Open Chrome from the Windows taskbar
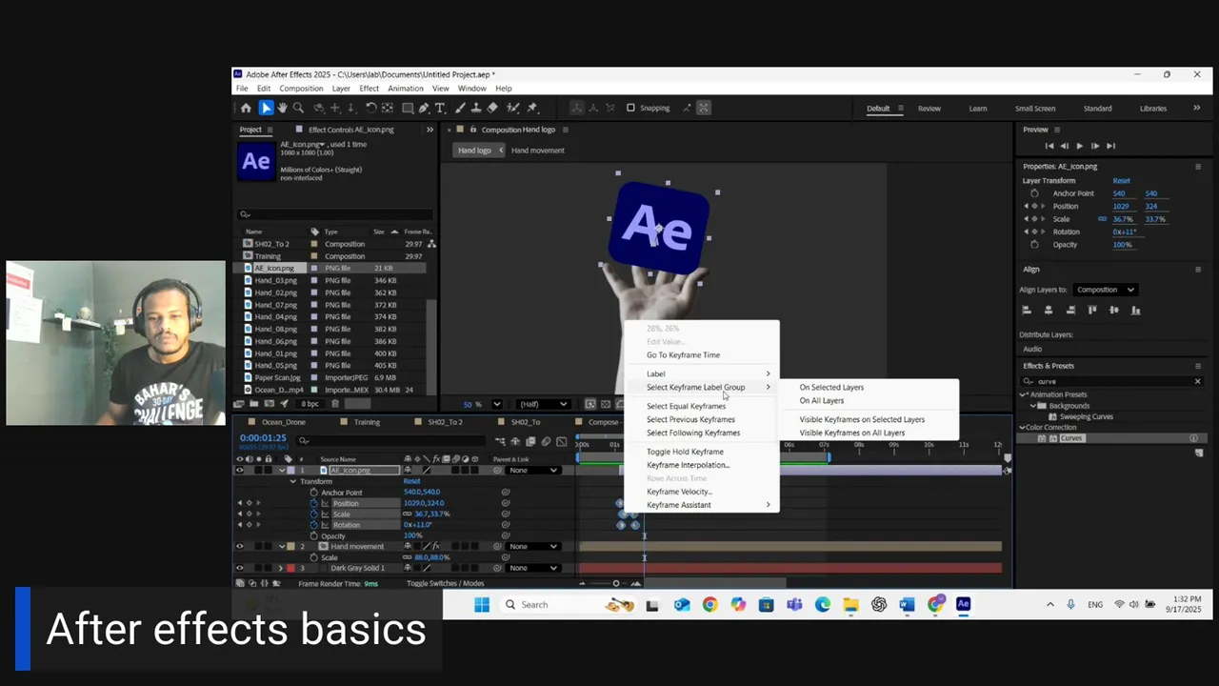Image resolution: width=1219 pixels, height=686 pixels. click(x=709, y=604)
